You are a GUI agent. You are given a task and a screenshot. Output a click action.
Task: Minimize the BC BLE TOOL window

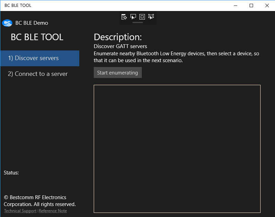tap(236, 5)
